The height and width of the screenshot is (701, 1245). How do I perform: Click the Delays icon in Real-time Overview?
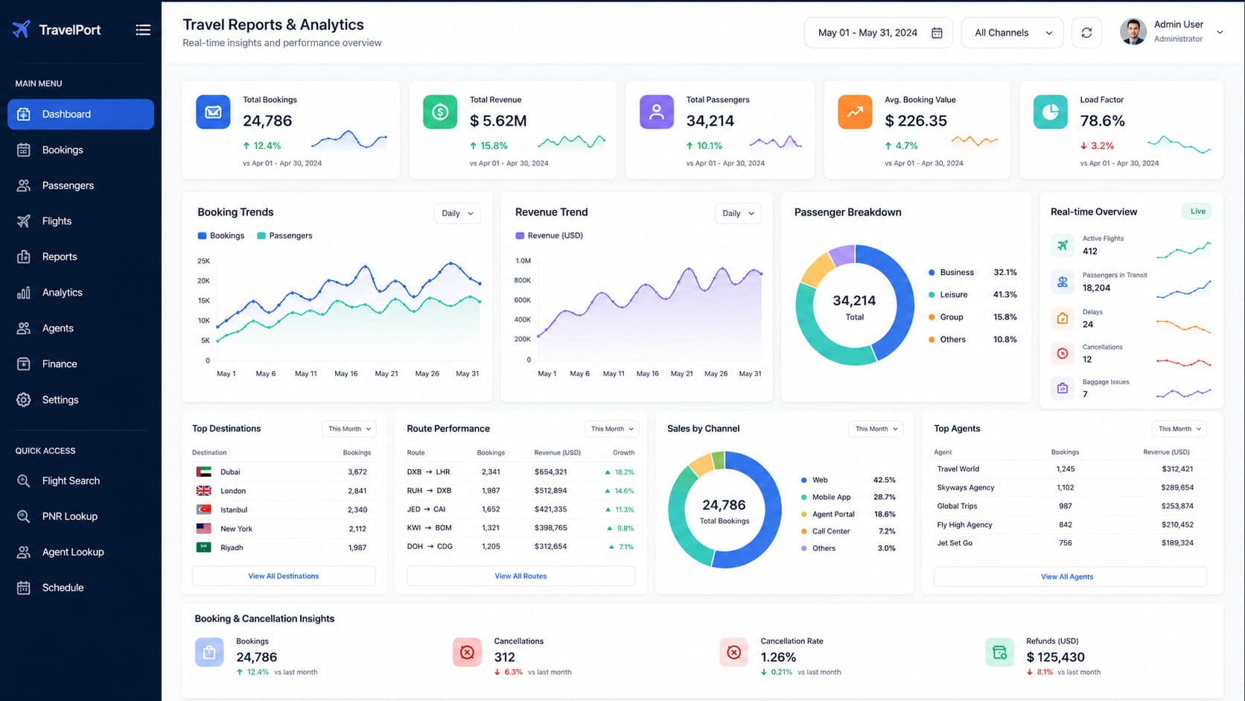coord(1063,318)
